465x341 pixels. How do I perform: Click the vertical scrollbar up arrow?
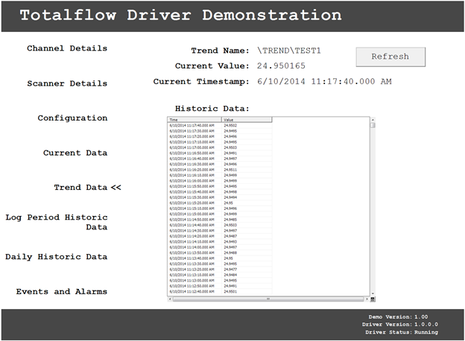(373, 120)
